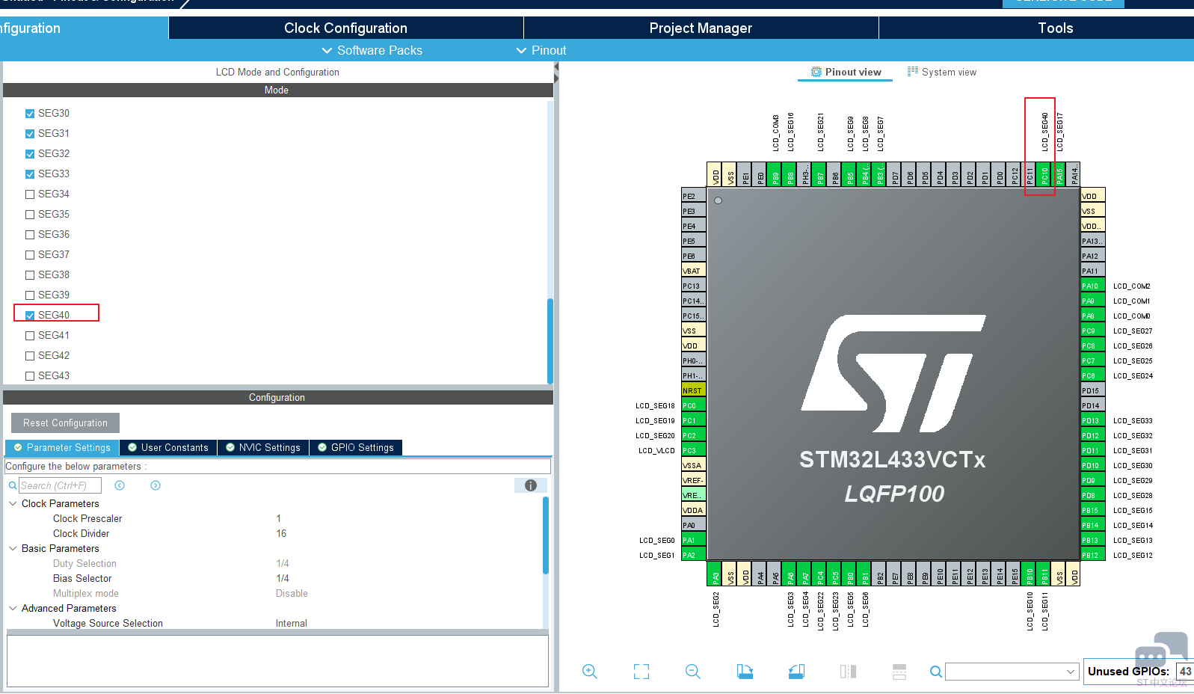Image resolution: width=1194 pixels, height=694 pixels.
Task: Click the description text area at bottom left
Action: 277,661
